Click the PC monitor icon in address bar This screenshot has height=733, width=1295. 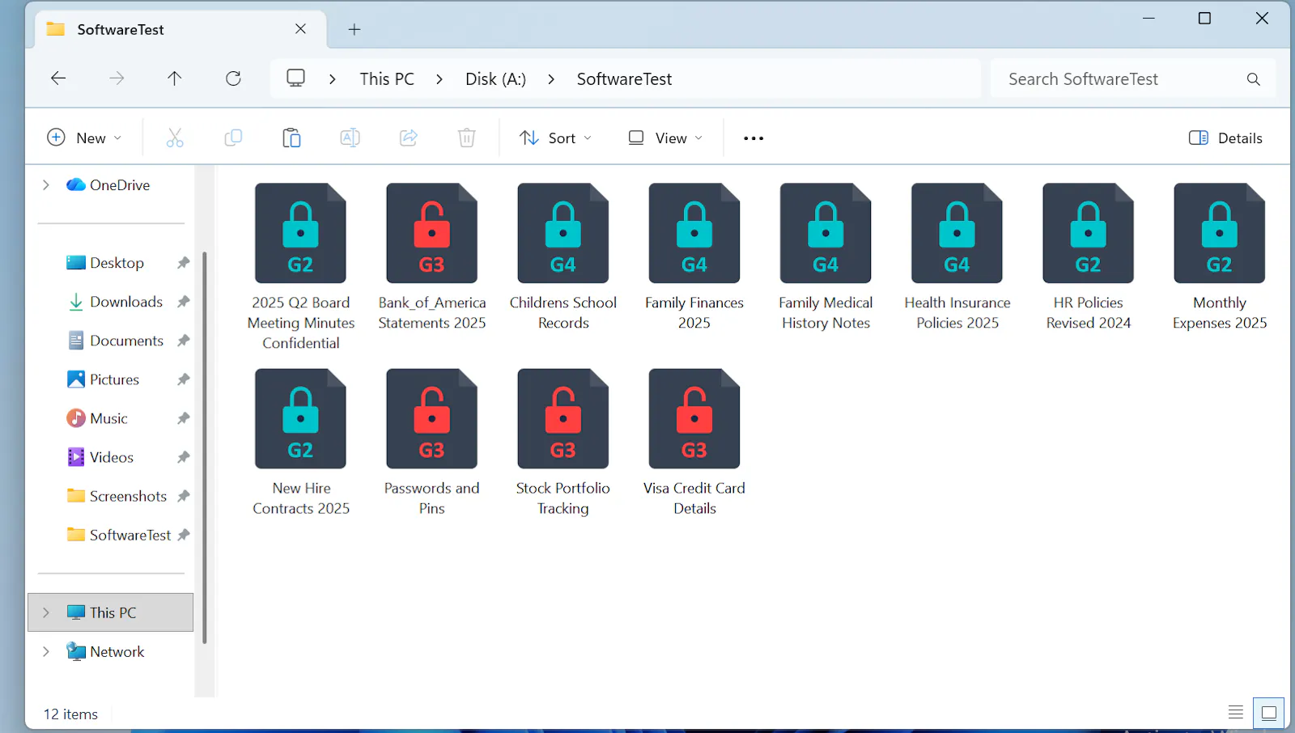(296, 78)
